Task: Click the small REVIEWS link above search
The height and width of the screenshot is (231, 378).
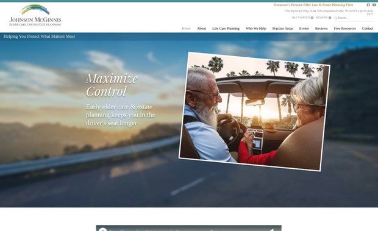Action: point(321,18)
